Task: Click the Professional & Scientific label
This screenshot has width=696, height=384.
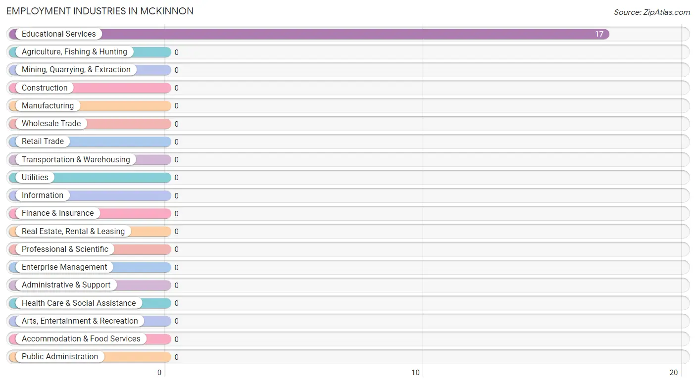Action: point(65,249)
